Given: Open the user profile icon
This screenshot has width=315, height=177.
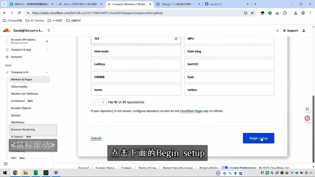Looking at the screenshot, I should coord(304,31).
